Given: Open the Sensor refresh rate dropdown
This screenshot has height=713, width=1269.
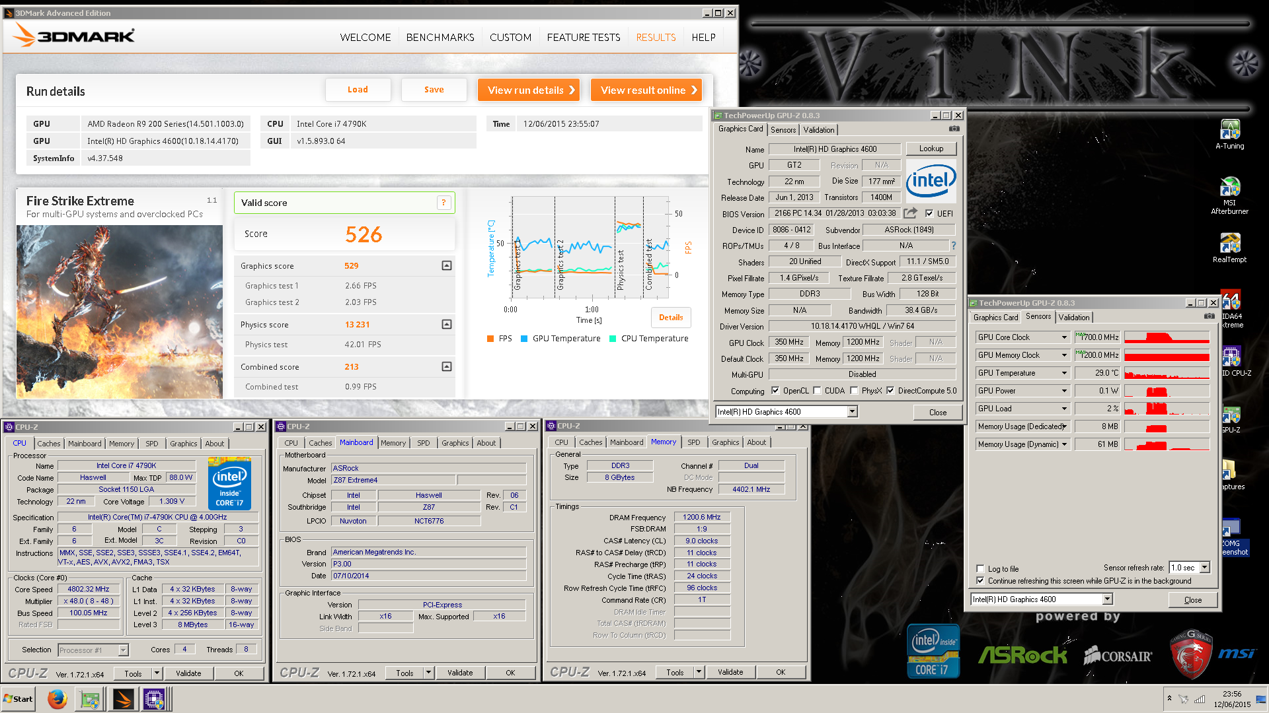Looking at the screenshot, I should pos(1204,568).
